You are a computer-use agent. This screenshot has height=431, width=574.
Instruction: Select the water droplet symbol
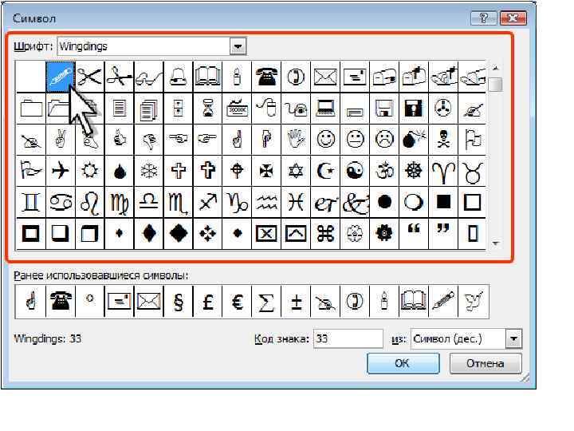click(x=120, y=171)
